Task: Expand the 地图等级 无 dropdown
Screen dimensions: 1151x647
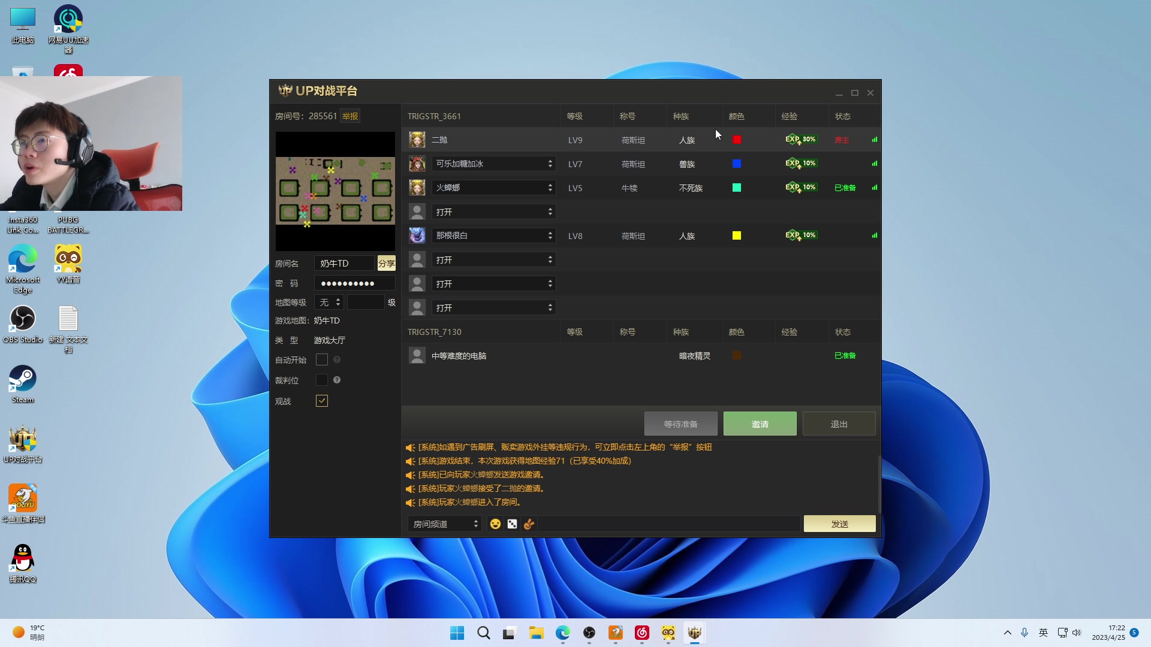Action: tap(329, 303)
